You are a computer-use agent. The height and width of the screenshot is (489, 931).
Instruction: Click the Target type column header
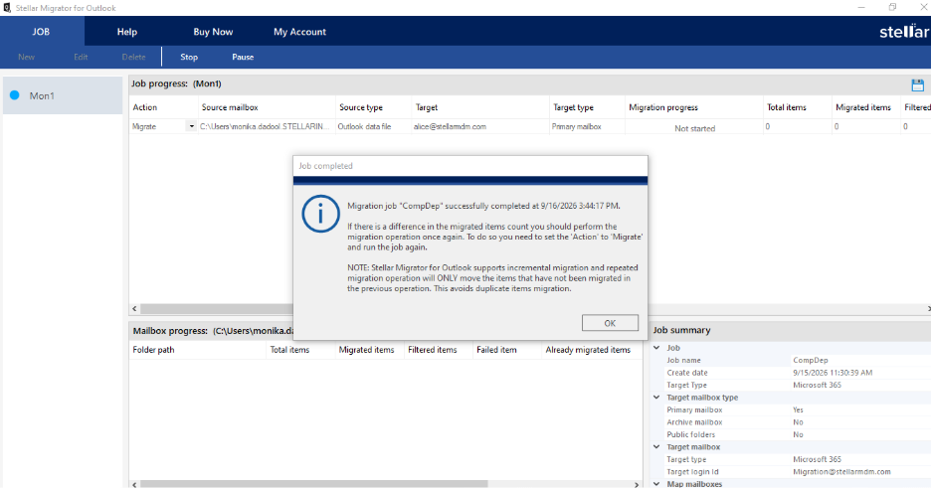click(587, 107)
